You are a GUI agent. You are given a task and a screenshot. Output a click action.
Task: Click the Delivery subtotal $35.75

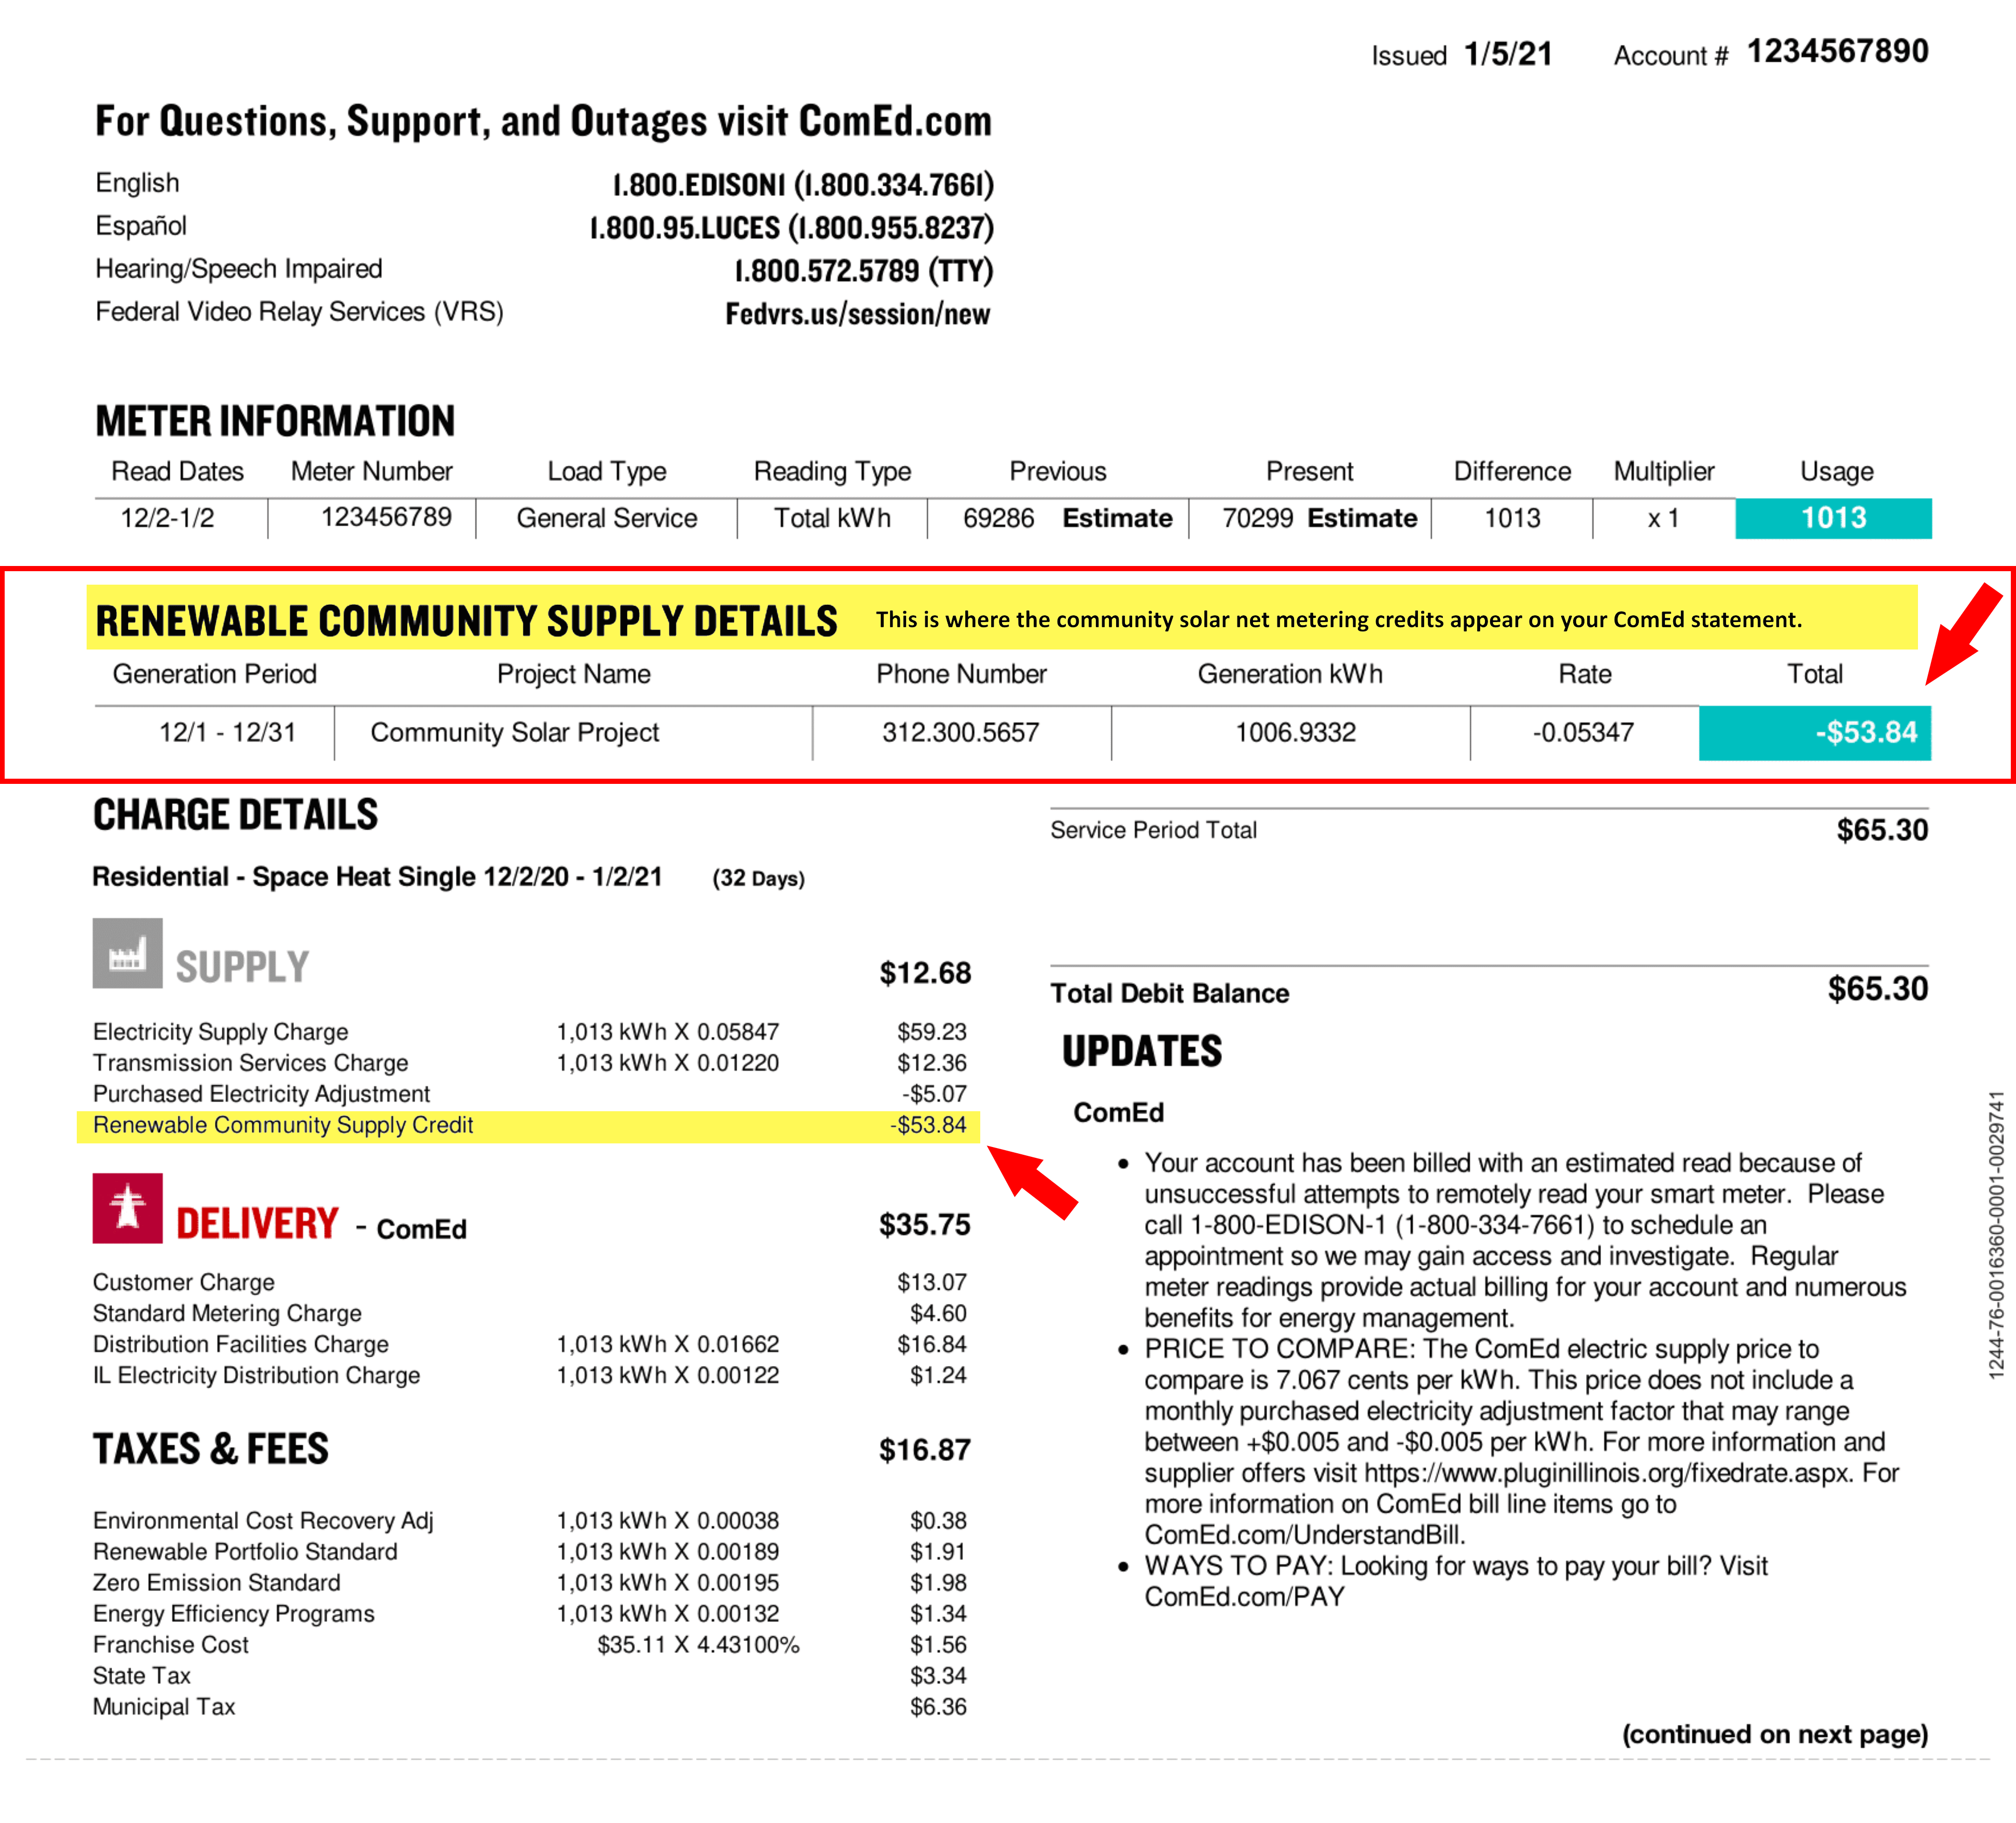click(925, 1224)
